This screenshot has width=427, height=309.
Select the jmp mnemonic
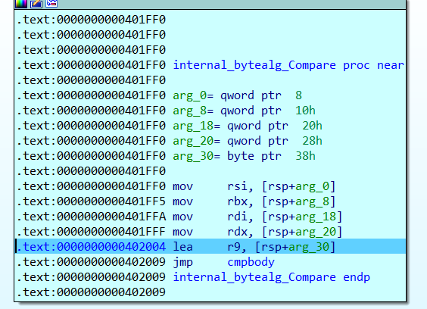coord(182,262)
